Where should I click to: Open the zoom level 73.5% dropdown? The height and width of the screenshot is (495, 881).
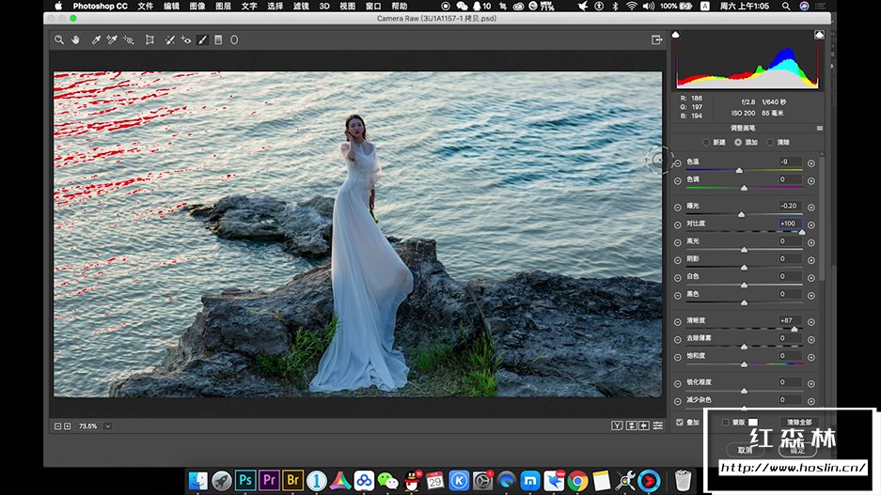[108, 426]
